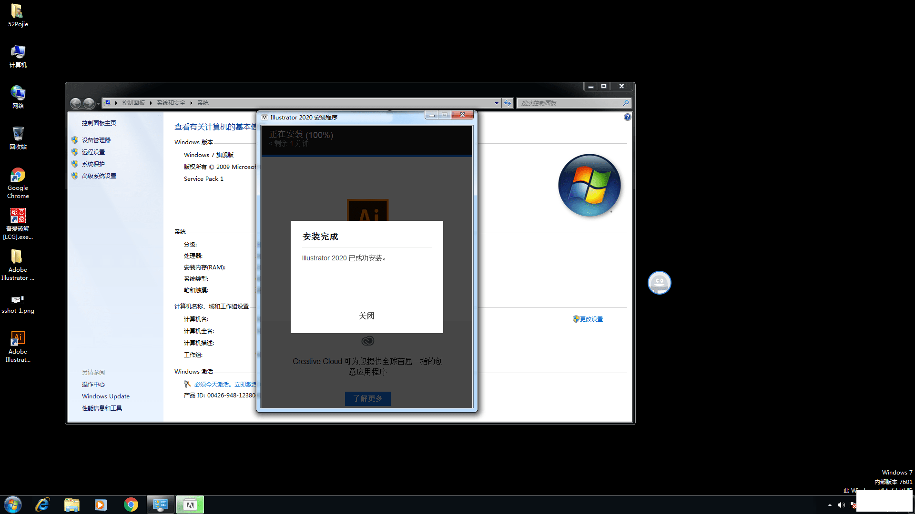
Task: Open Windows Update link
Action: pos(106,396)
